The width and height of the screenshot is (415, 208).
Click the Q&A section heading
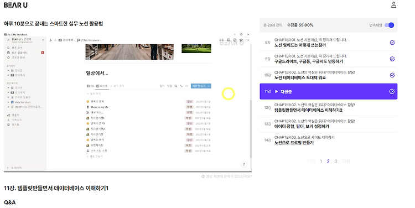click(x=10, y=202)
